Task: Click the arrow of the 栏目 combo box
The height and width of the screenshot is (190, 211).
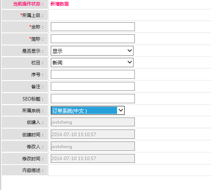Action: tap(130, 62)
